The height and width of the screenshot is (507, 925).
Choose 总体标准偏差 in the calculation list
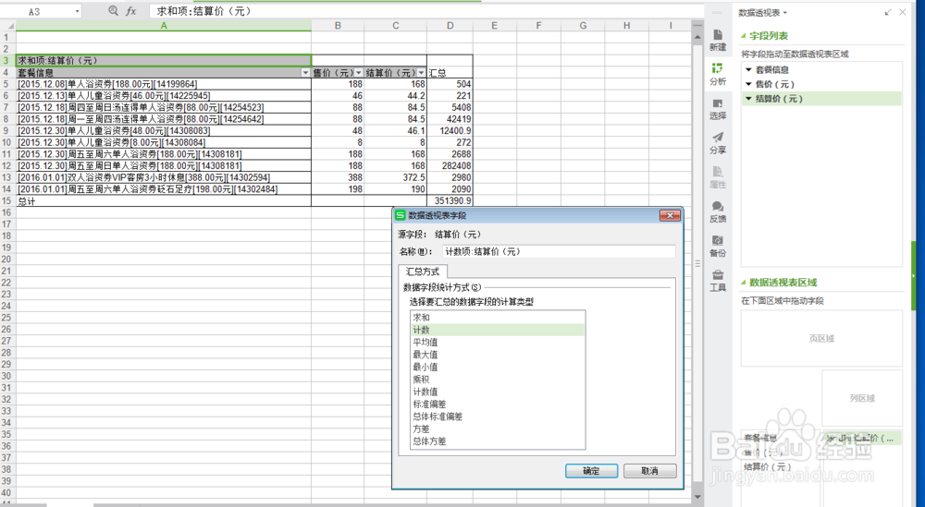[x=498, y=416]
